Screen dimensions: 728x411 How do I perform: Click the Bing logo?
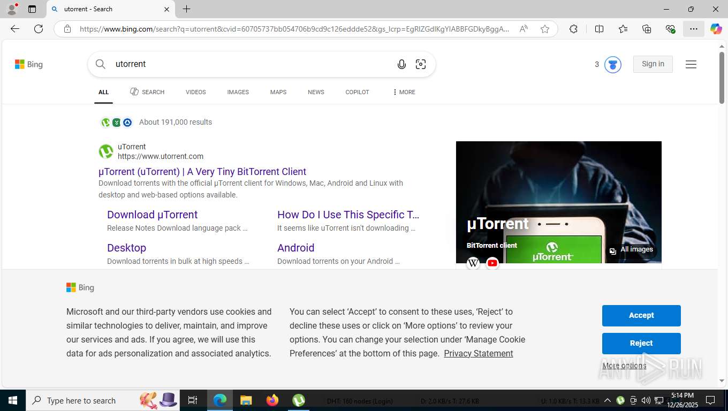29,64
